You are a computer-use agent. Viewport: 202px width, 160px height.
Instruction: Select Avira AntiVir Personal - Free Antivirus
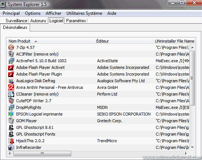coord(49,87)
